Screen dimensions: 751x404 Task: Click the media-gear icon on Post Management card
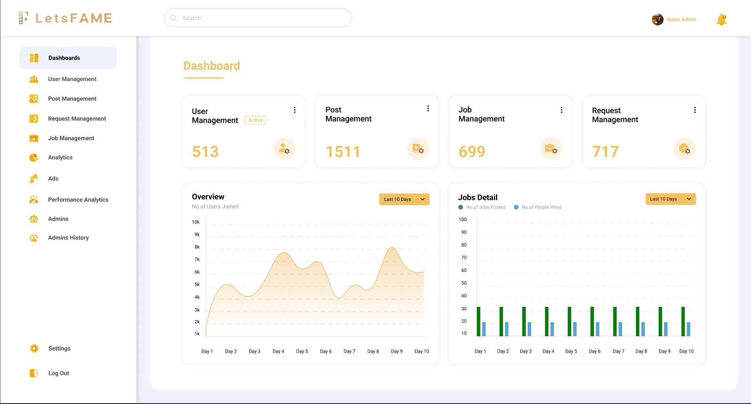(418, 149)
